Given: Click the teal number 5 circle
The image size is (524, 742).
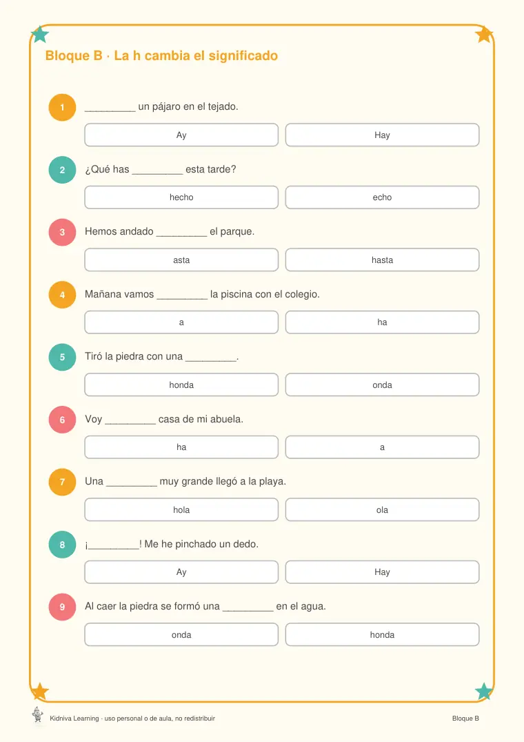Looking at the screenshot, I should point(62,358).
